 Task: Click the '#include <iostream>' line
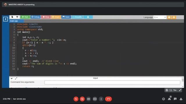pyautogui.click(x=29, y=27)
